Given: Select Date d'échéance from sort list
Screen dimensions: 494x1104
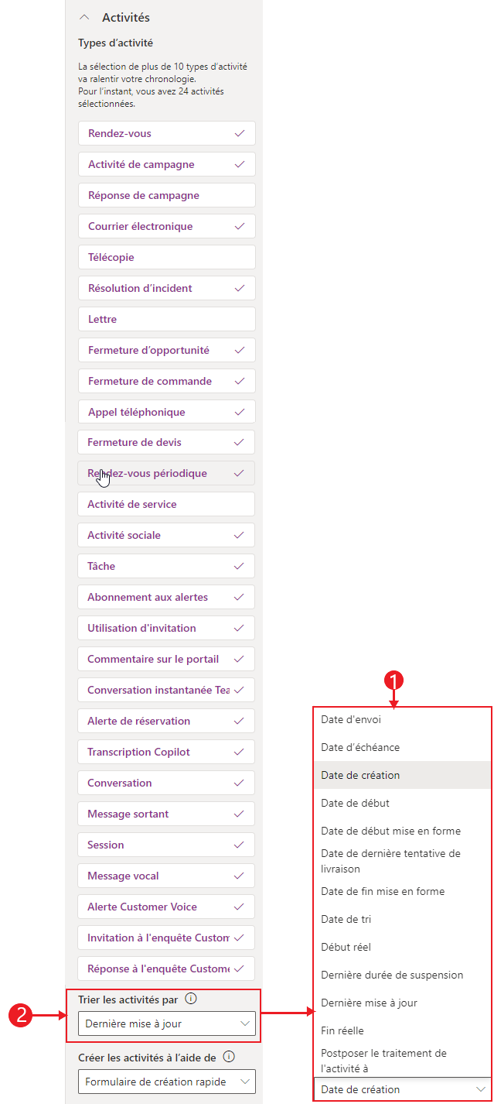Looking at the screenshot, I should point(402,747).
